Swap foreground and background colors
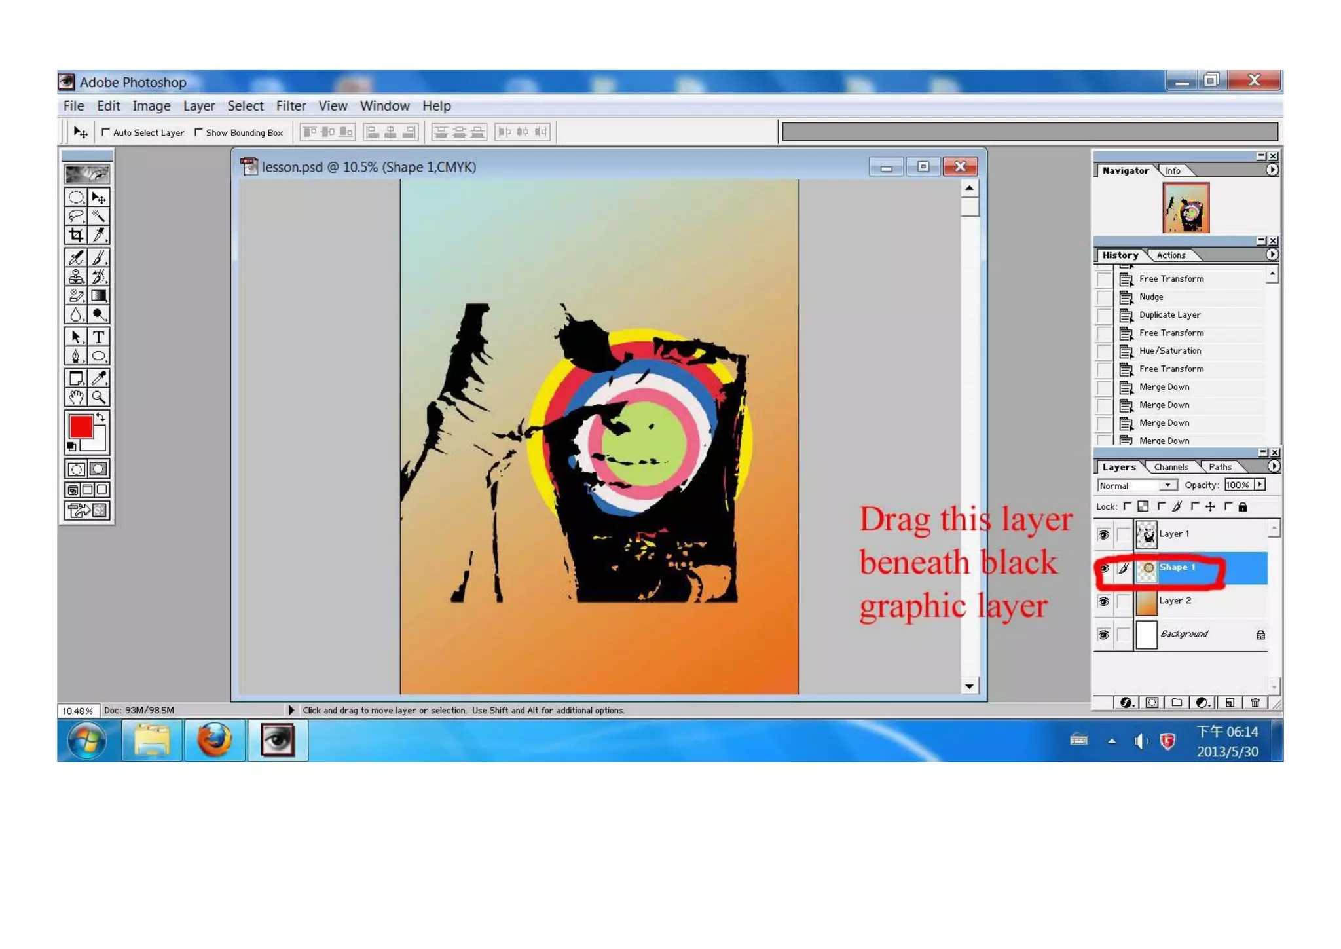This screenshot has width=1341, height=949. pos(101,417)
